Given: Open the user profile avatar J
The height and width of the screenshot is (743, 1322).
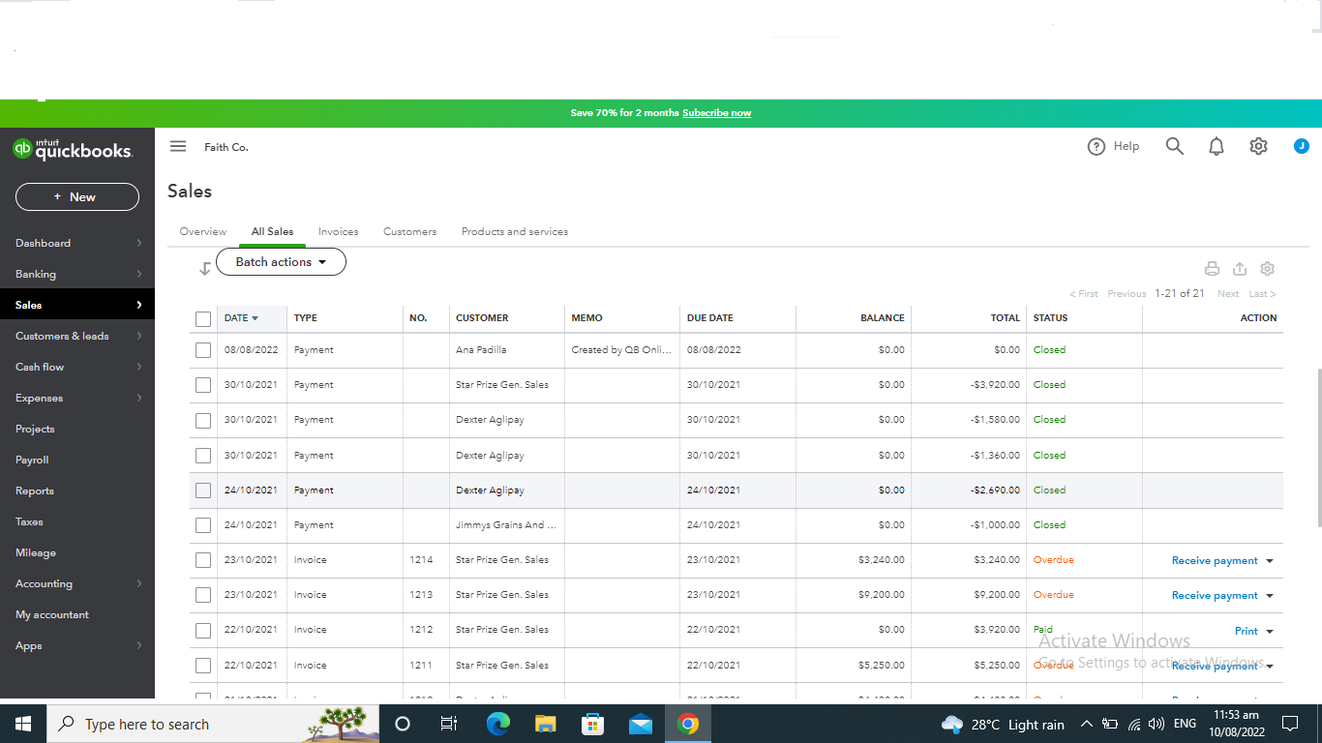Looking at the screenshot, I should tap(1302, 146).
